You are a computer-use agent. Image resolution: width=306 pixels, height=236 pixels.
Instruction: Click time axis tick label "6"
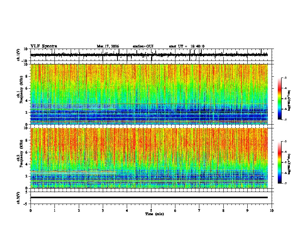(x=175, y=211)
